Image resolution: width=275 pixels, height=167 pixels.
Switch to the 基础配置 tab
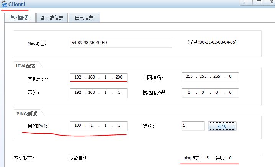20,18
